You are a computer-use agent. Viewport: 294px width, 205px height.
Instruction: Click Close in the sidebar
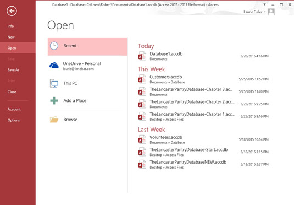(x=12, y=92)
